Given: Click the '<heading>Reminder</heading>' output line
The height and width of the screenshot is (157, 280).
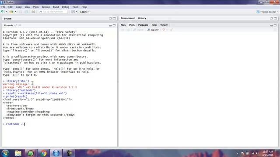Looking at the screenshot, I should click(28, 112).
